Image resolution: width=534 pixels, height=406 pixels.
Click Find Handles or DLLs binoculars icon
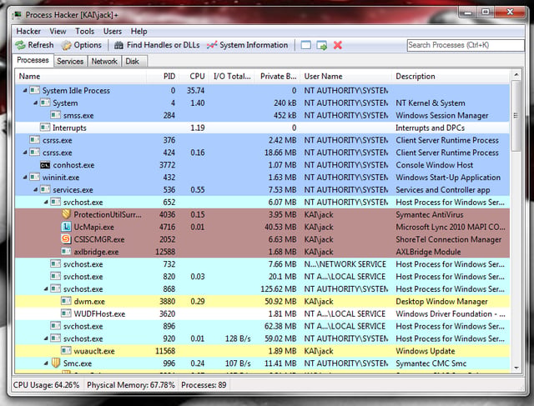(x=118, y=45)
